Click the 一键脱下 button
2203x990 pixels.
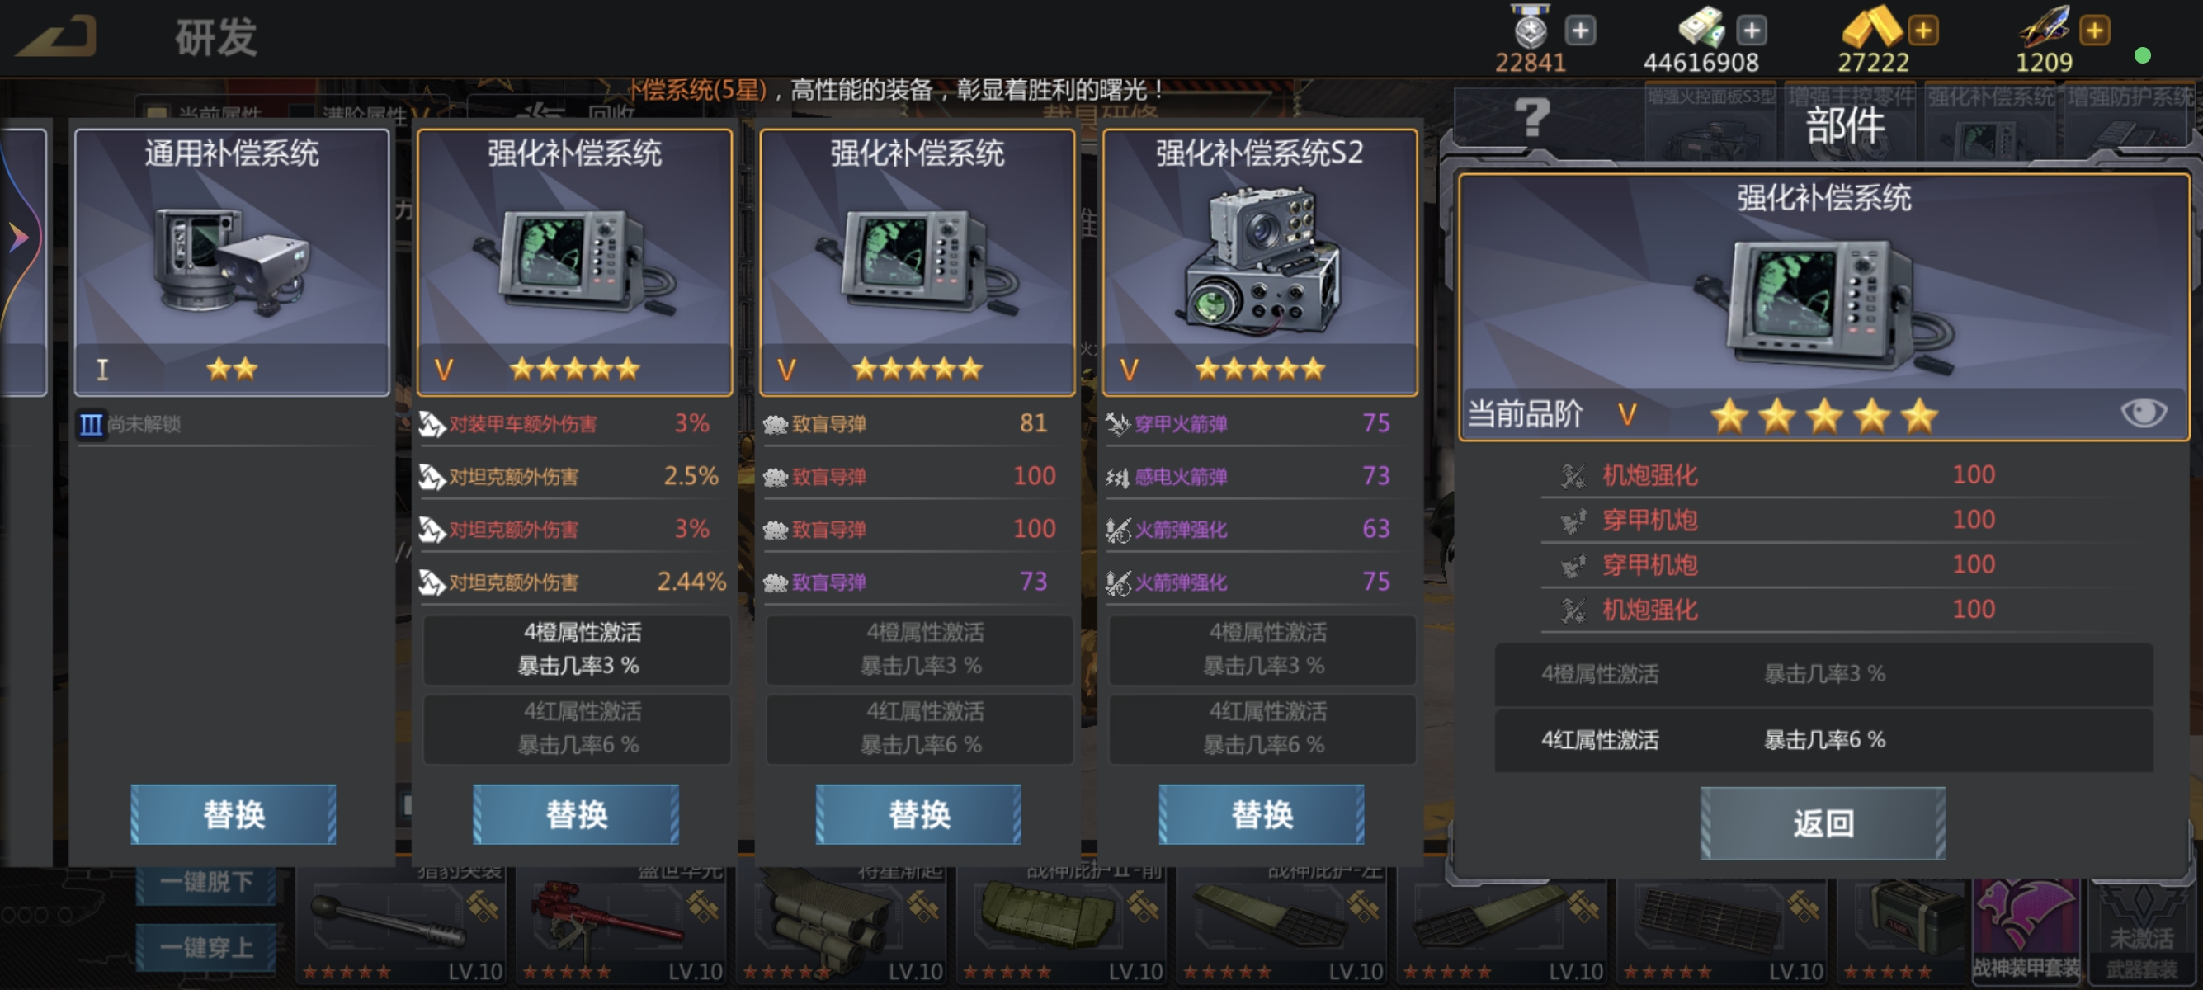coord(206,881)
